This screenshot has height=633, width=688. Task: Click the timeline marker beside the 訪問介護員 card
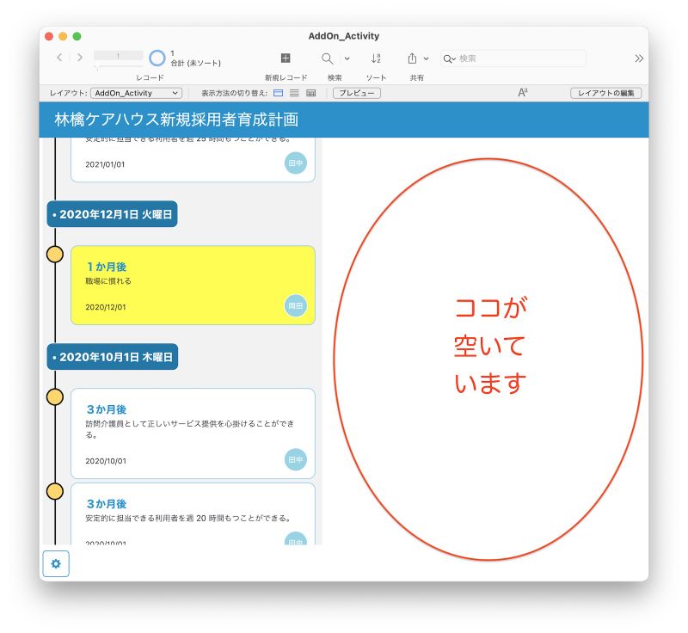55,396
